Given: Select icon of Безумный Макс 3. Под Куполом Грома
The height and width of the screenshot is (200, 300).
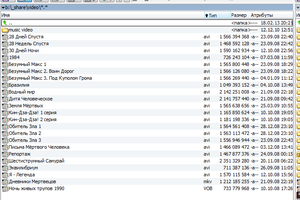Looking at the screenshot, I should (5, 78).
